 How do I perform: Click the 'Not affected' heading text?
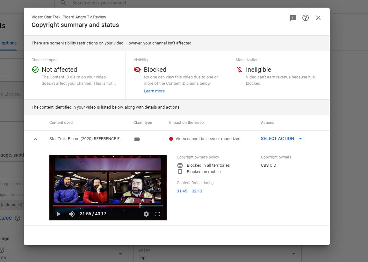point(59,70)
